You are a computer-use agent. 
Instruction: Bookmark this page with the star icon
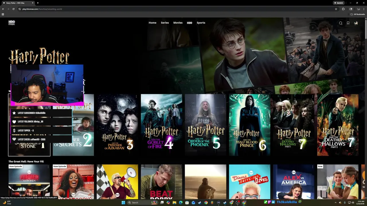336,9
